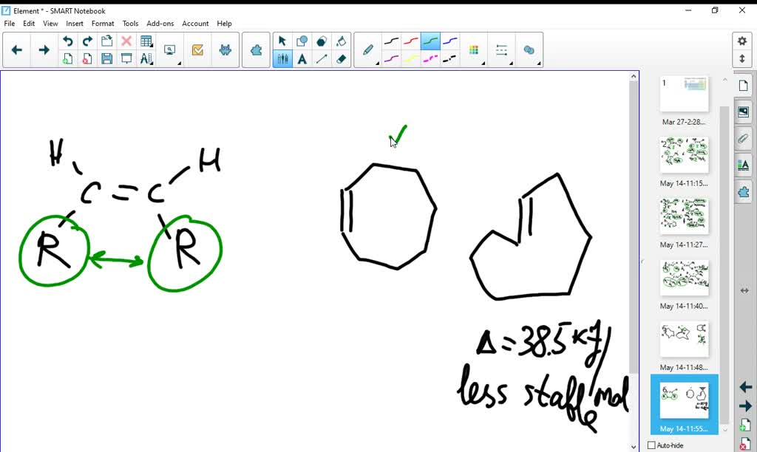Click the red X delete button

[127, 41]
